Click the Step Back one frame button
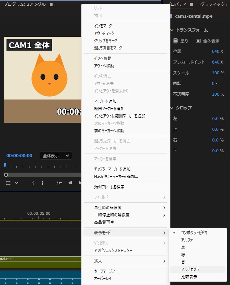230x285 pixels. [70, 183]
